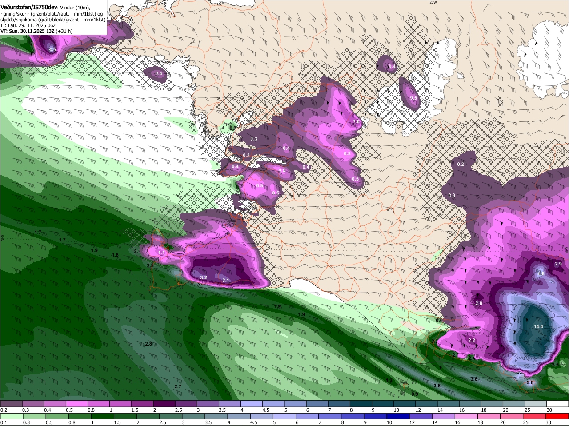Click the 2.9 value at the map's east edge
569x426 pixels.
[558, 264]
